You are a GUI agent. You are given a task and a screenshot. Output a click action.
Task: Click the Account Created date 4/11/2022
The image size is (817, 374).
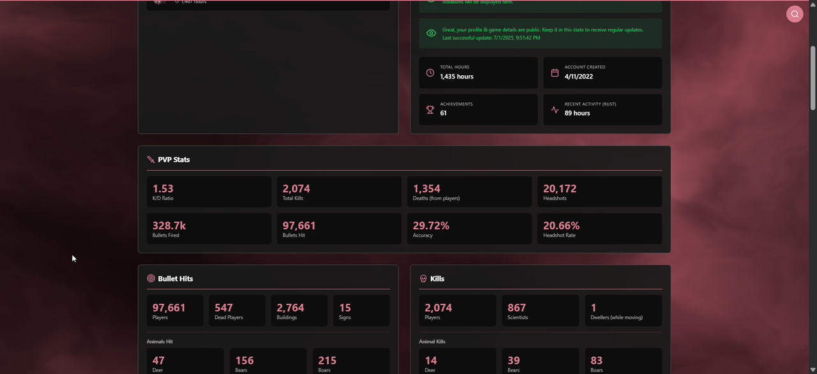point(579,77)
